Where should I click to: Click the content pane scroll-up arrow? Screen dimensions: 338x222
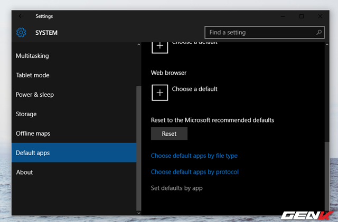327,45
